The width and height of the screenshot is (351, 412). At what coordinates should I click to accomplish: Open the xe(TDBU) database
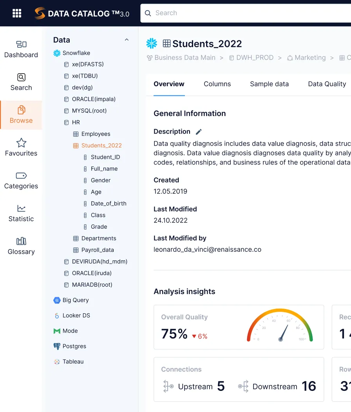click(x=81, y=76)
